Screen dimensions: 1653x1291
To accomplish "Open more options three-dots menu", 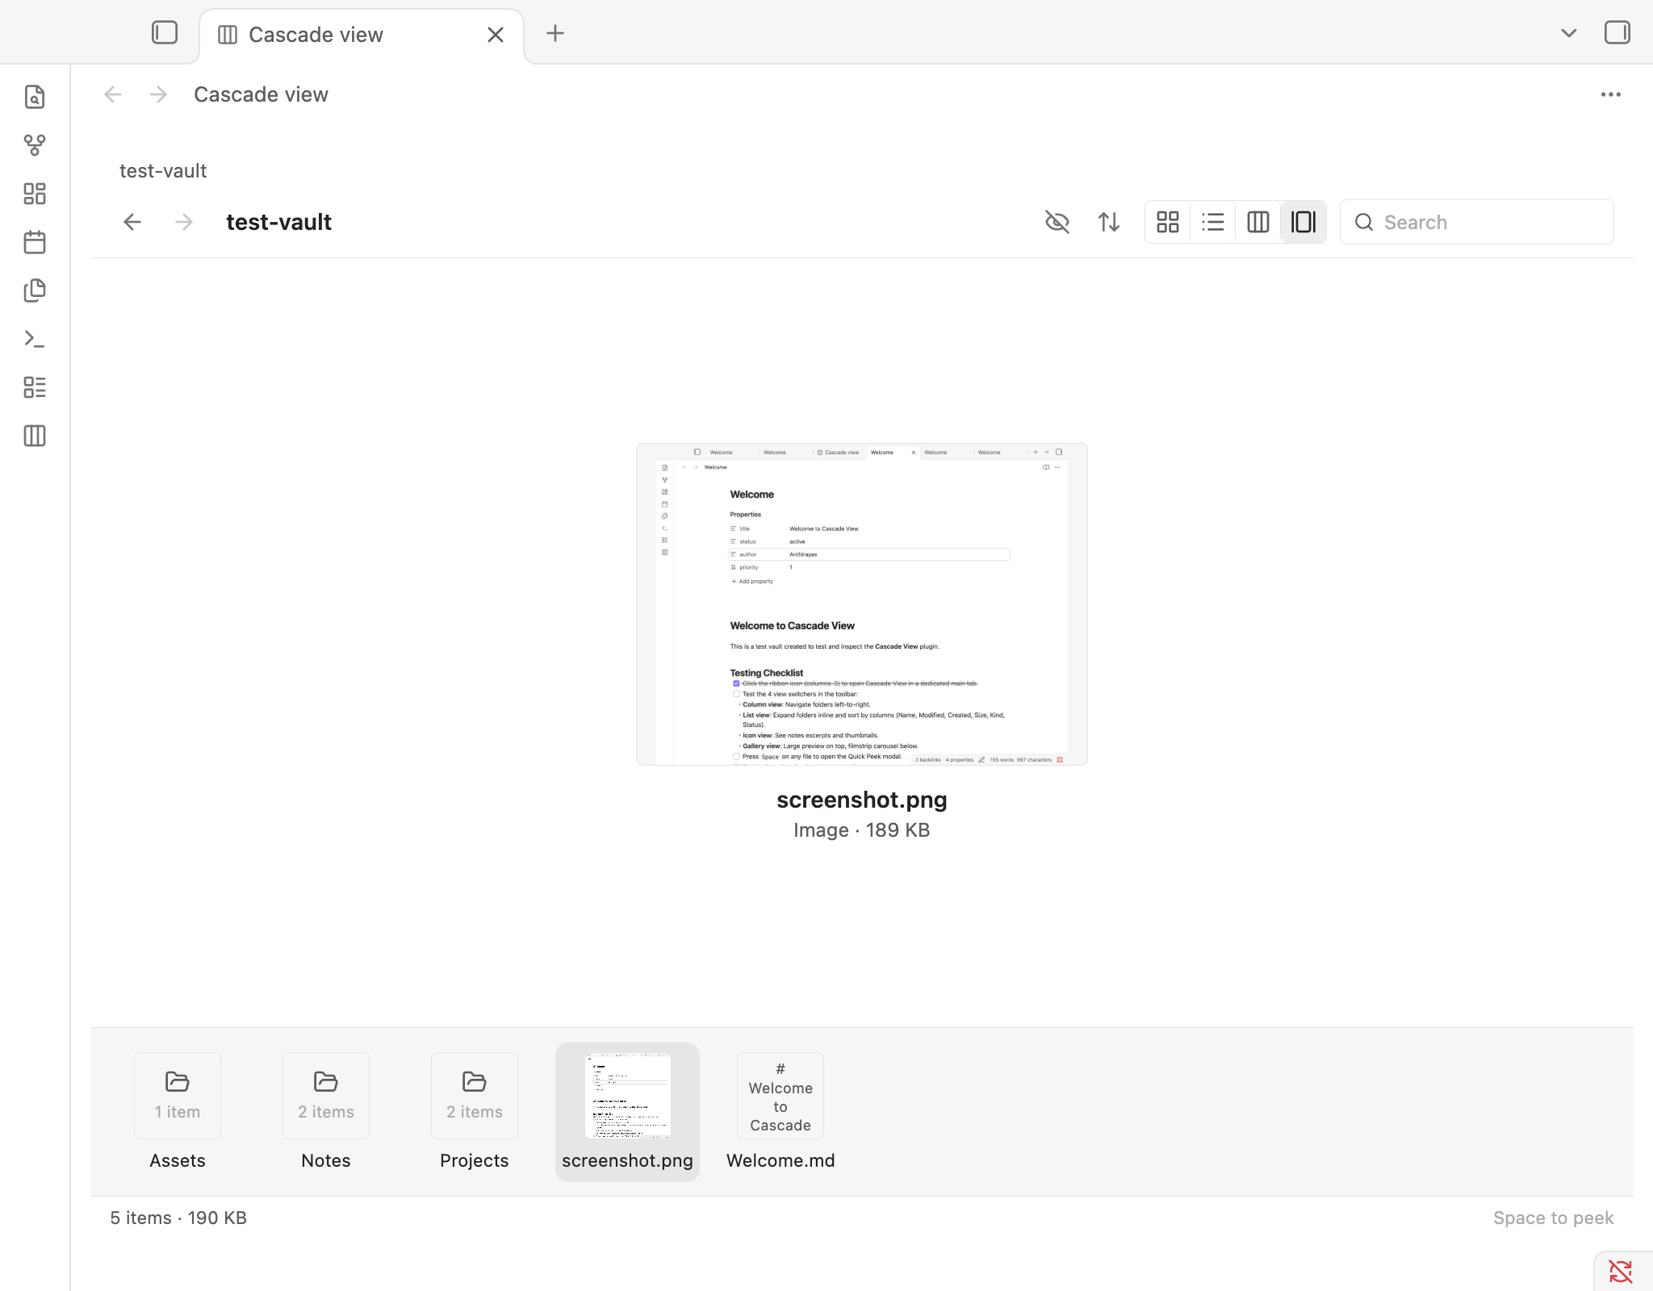I will [1611, 94].
